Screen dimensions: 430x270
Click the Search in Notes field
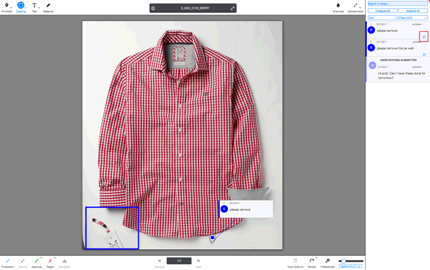click(x=396, y=4)
